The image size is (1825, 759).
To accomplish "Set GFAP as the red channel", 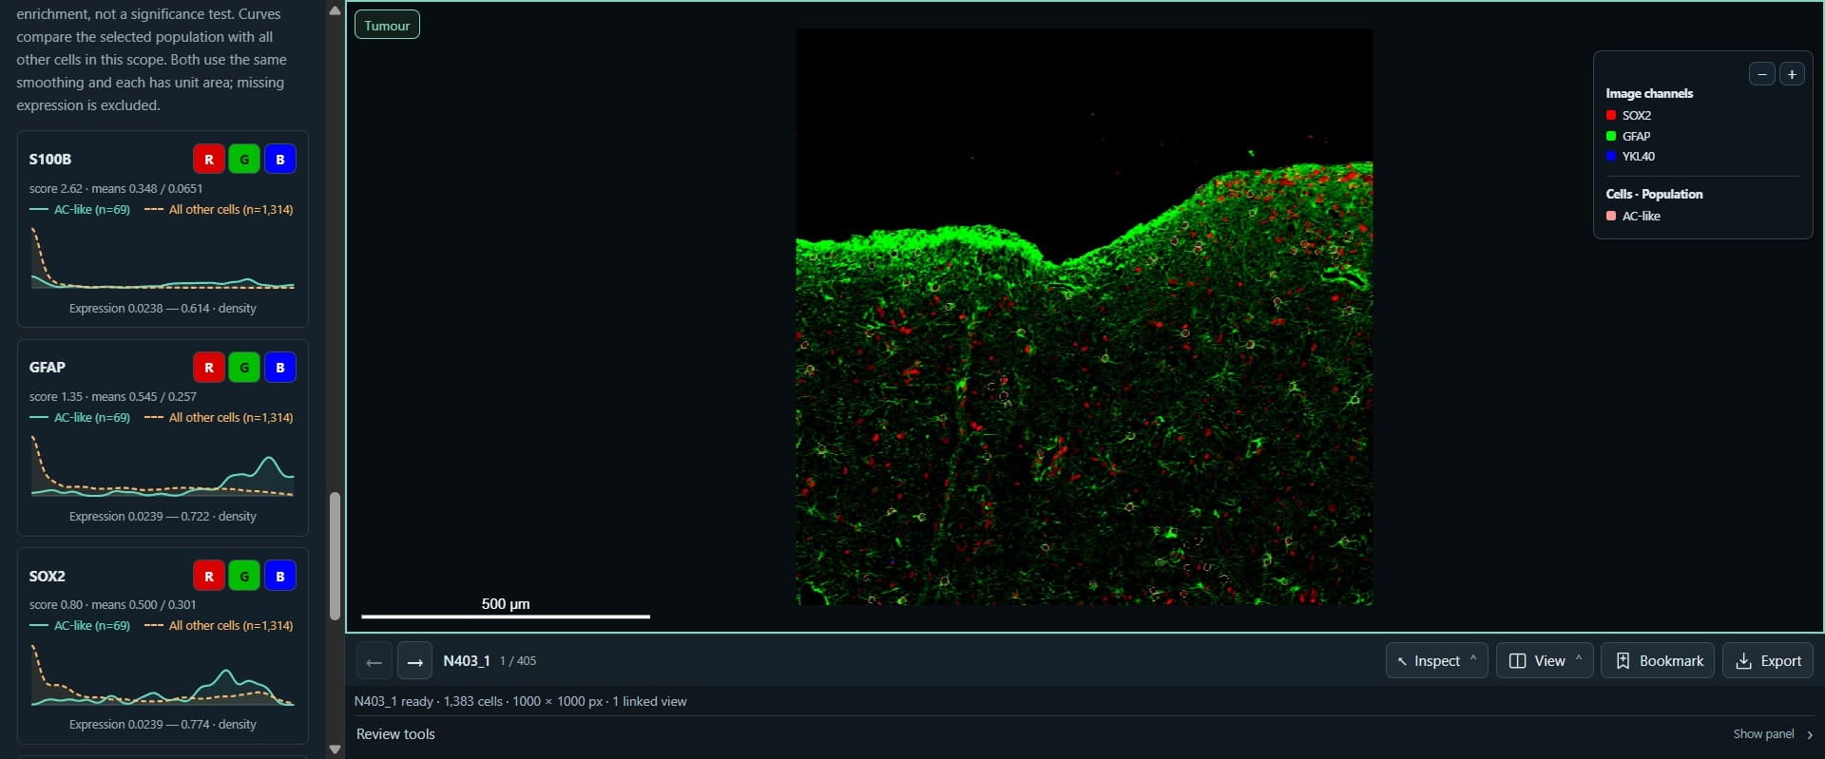I will 209,367.
